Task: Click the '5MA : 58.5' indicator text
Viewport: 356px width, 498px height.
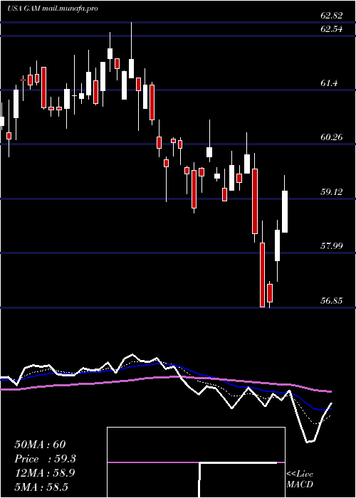Action: click(x=41, y=487)
